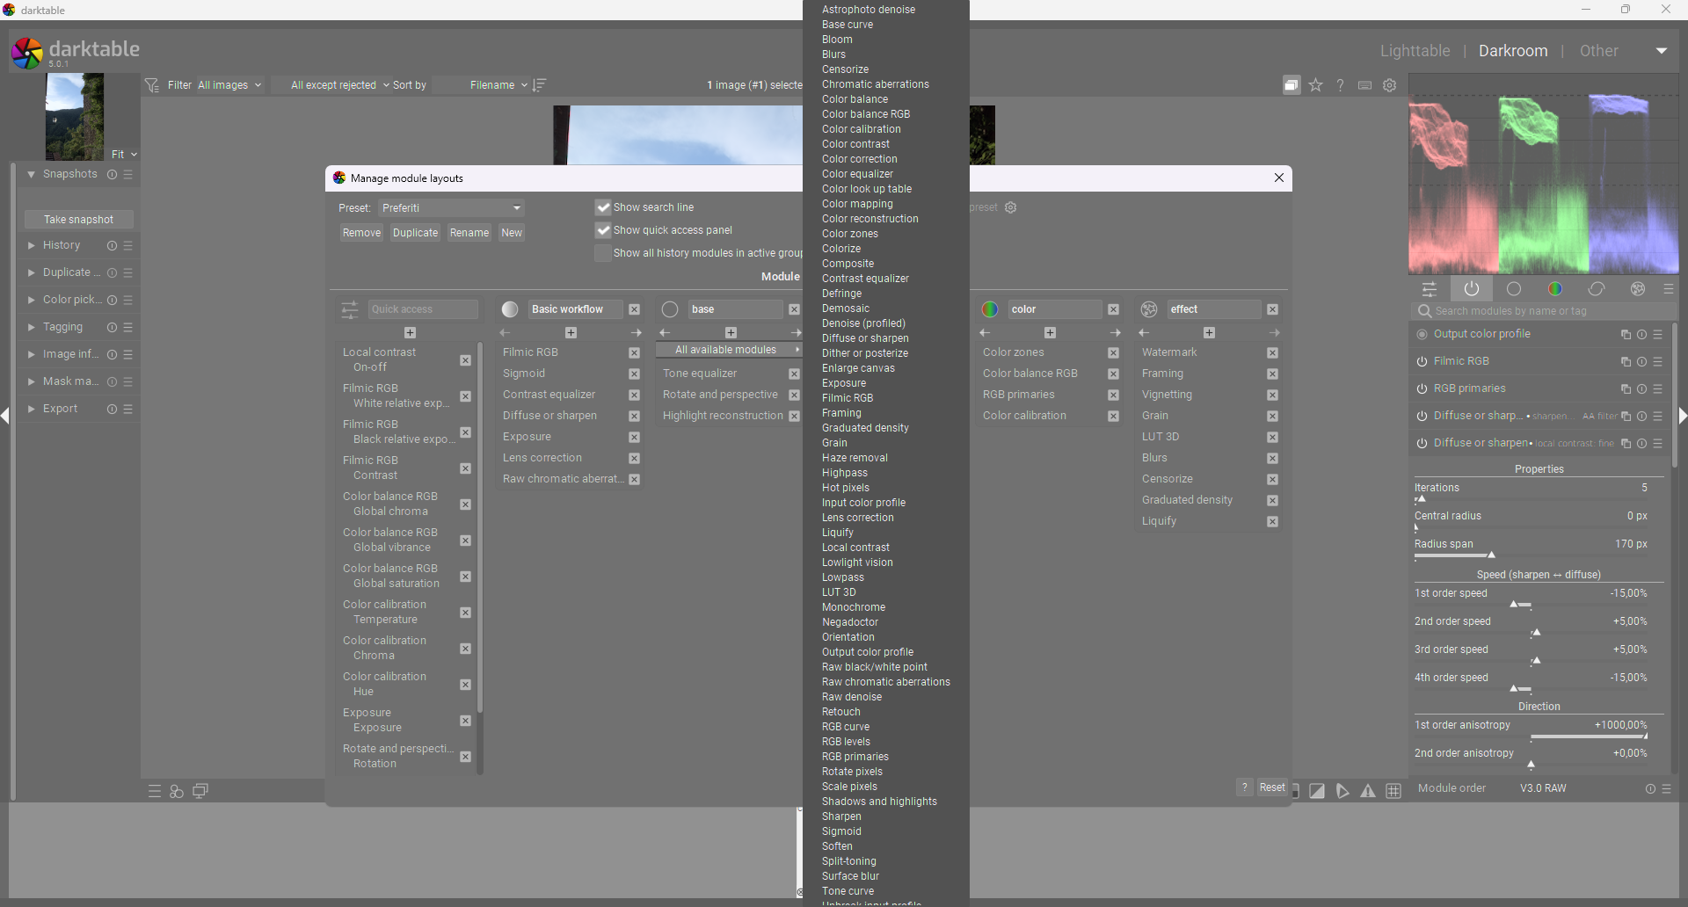The width and height of the screenshot is (1688, 907).
Task: Remove Sigmoid from Basic workflow group
Action: [634, 374]
